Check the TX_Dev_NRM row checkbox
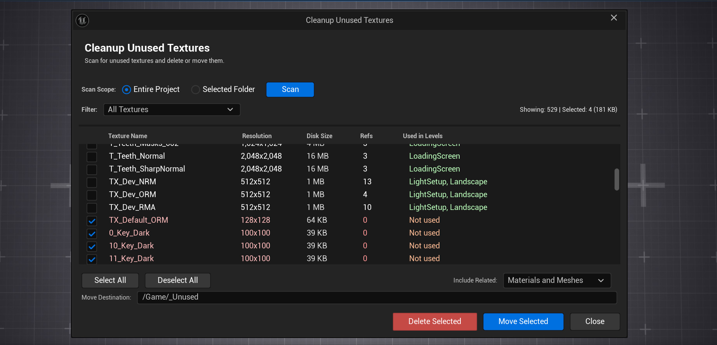 (x=92, y=182)
